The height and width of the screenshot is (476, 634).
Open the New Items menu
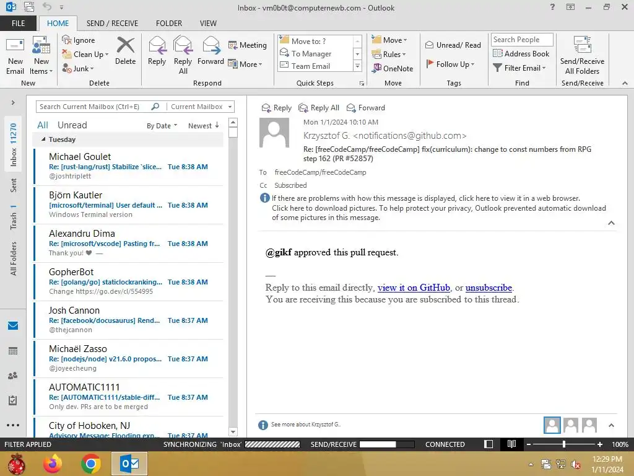click(x=41, y=56)
